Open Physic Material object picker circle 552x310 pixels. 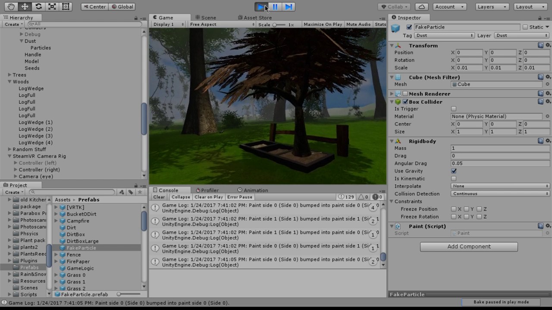(547, 116)
